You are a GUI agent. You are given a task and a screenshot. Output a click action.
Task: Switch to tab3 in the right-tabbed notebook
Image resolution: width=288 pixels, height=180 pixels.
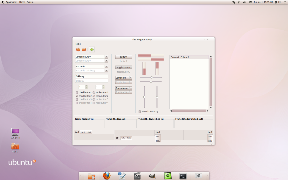click(x=210, y=141)
